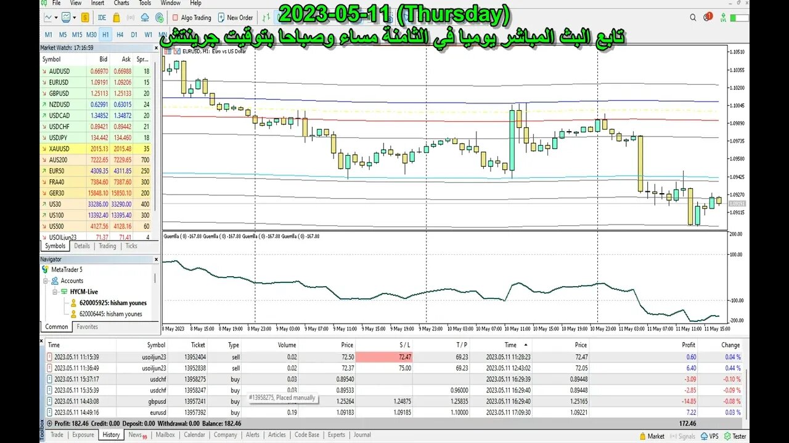Open the IDE MetaEditor button
Image resolution: width=789 pixels, height=443 pixels.
102,18
